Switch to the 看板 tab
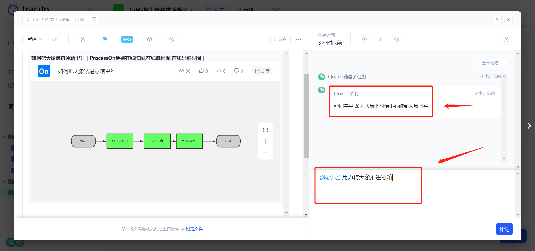Viewport: 535px width, 251px height. (245, 10)
